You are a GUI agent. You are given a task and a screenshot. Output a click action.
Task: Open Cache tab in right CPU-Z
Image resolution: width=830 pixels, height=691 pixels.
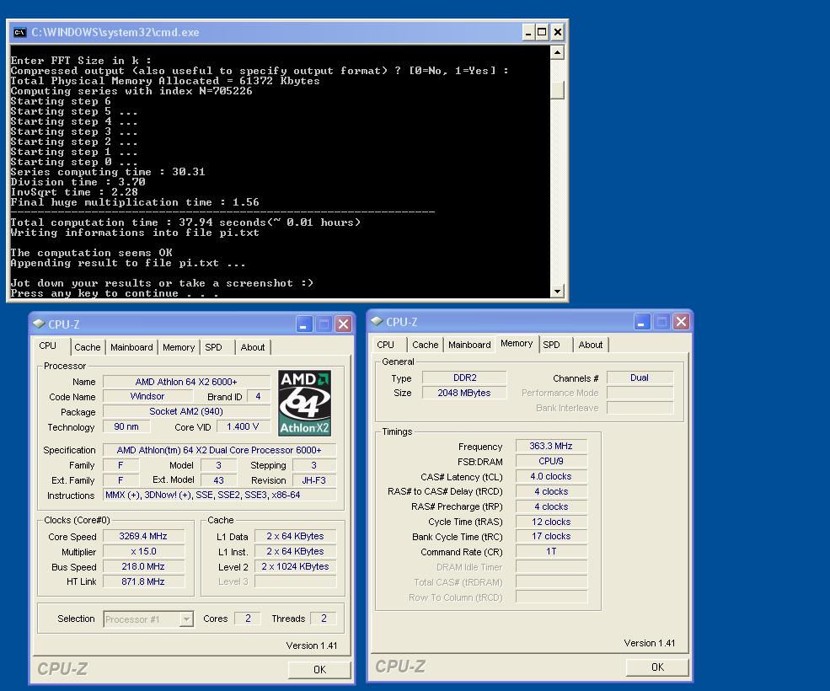pyautogui.click(x=425, y=345)
